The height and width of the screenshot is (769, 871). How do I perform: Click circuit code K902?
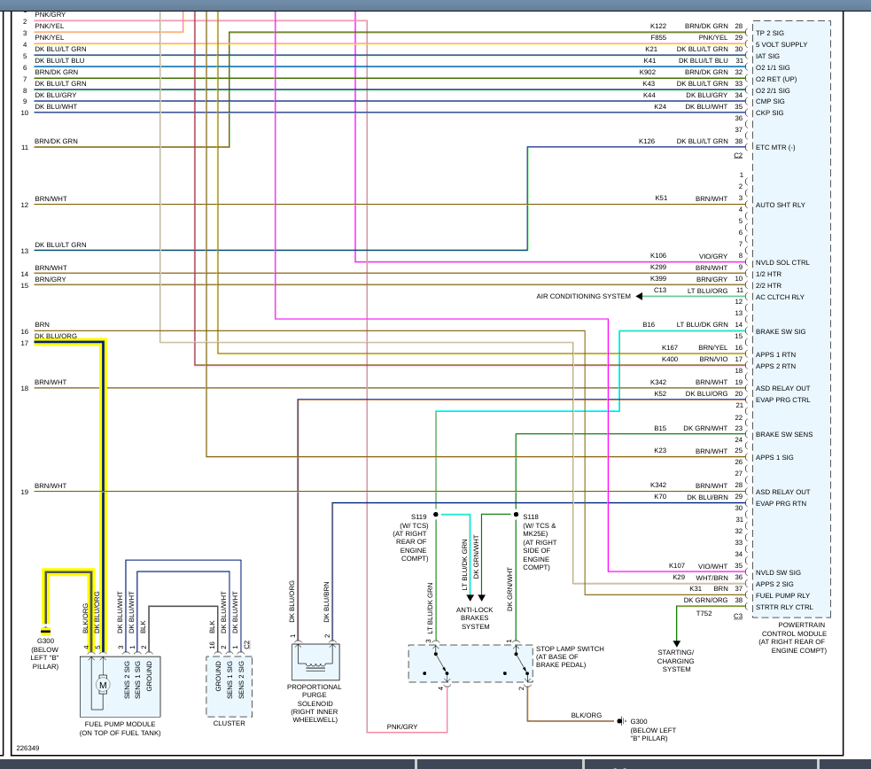pyautogui.click(x=648, y=72)
